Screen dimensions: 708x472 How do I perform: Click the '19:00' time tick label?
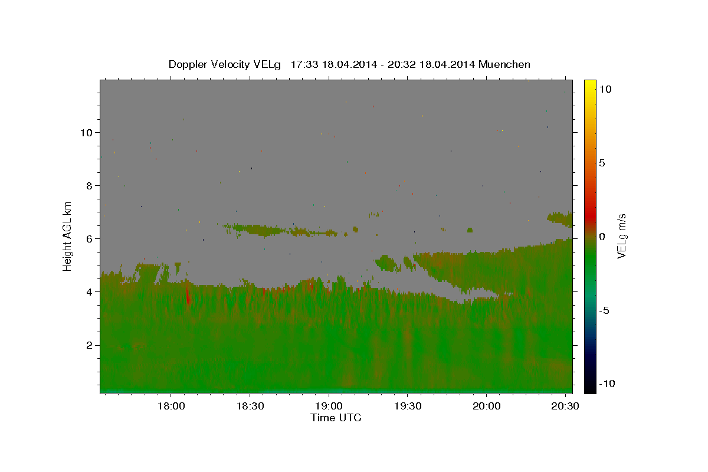pos(329,407)
